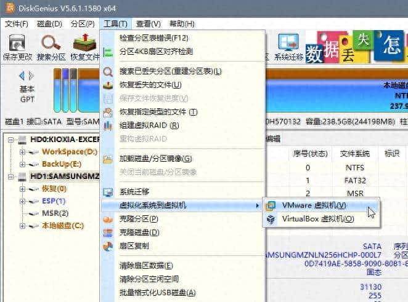Click the search lost partitions magnifier menu icon
This screenshot has height=302, width=408.
point(108,71)
